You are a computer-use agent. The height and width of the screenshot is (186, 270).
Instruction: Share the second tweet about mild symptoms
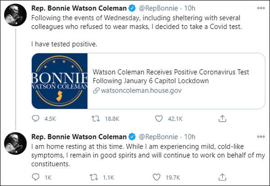tap(222, 177)
